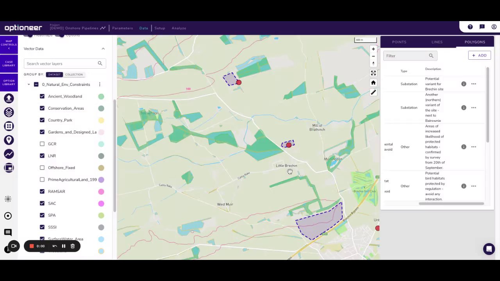The image size is (500, 281).
Task: Toggle the 0_Natural_Env_Constraints group checkbox
Action: coord(36,84)
